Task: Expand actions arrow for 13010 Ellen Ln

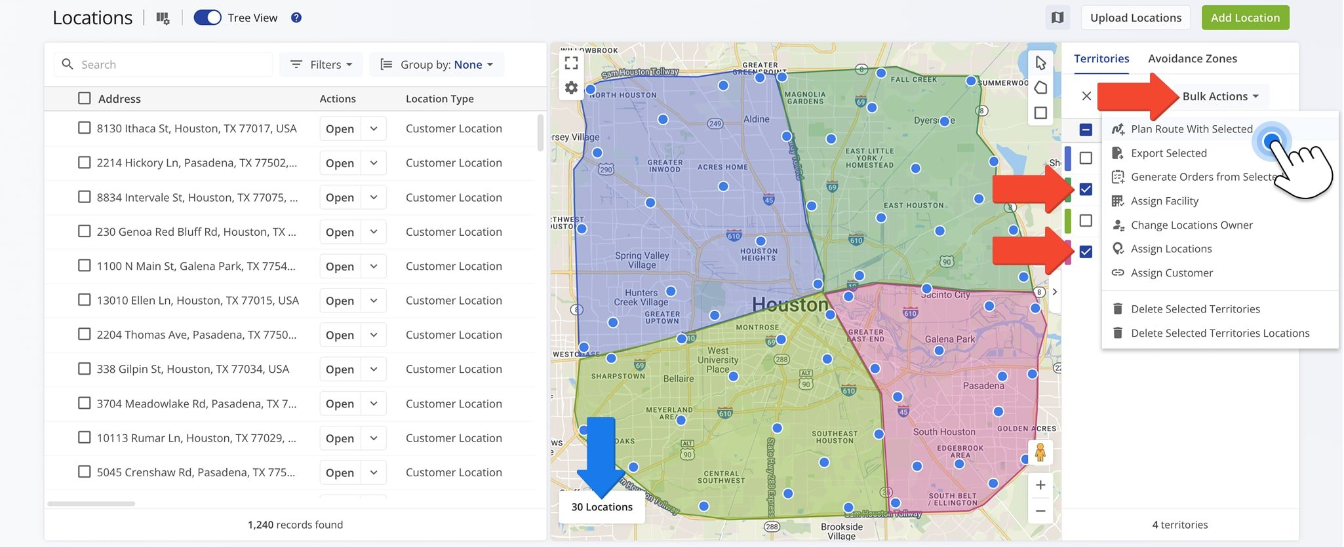Action: (x=374, y=300)
